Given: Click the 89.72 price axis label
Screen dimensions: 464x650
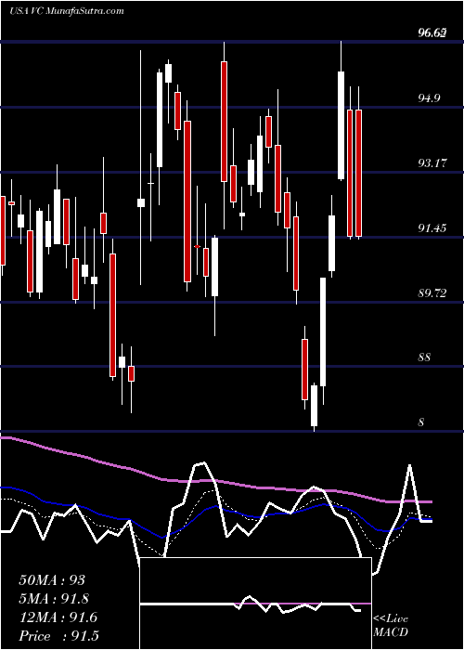Looking at the screenshot, I should tap(432, 293).
